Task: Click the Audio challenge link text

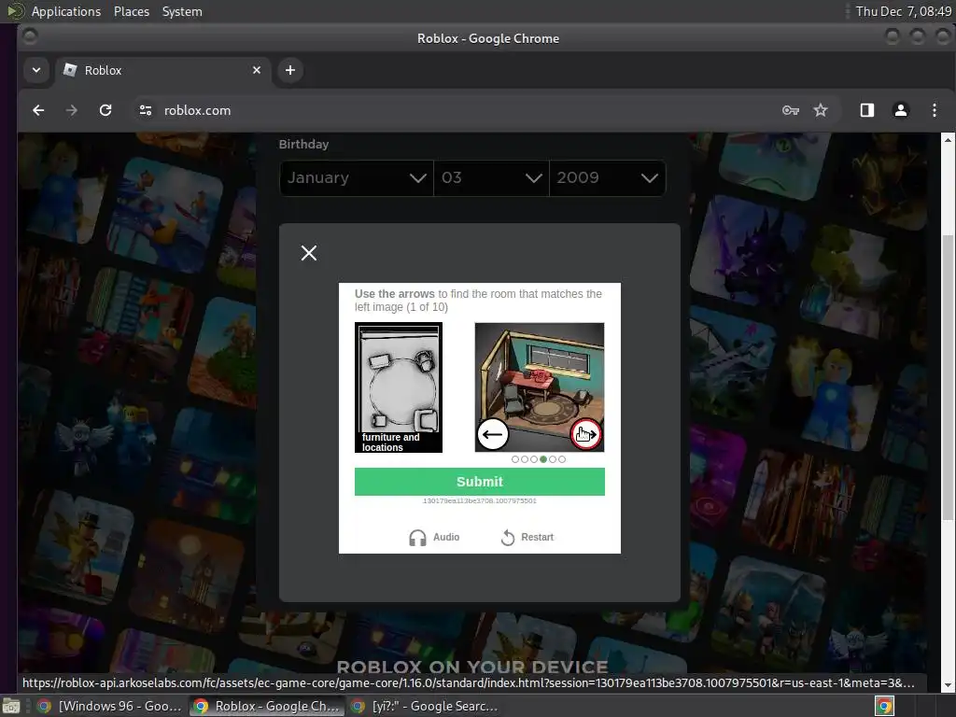Action: point(446,537)
